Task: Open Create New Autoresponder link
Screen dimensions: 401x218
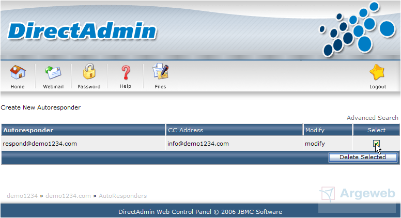Action: (41, 107)
